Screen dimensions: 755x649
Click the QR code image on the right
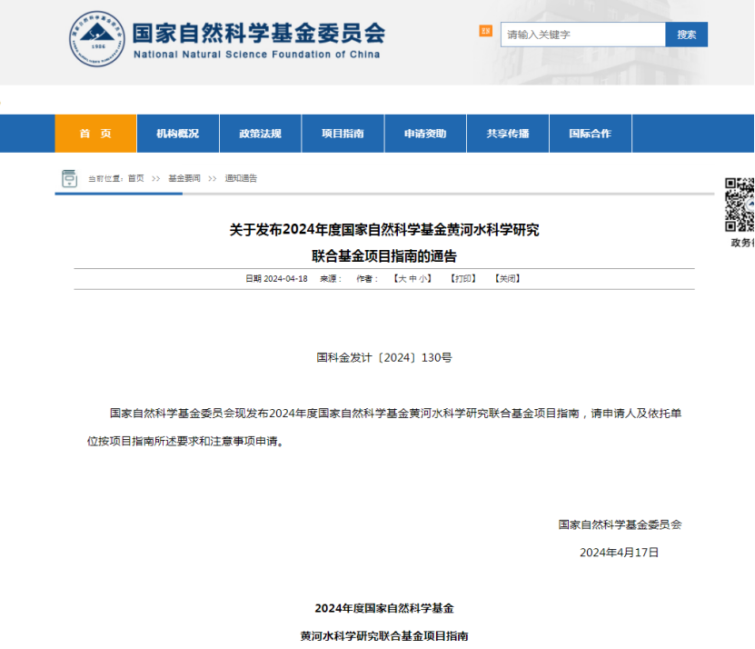740,205
